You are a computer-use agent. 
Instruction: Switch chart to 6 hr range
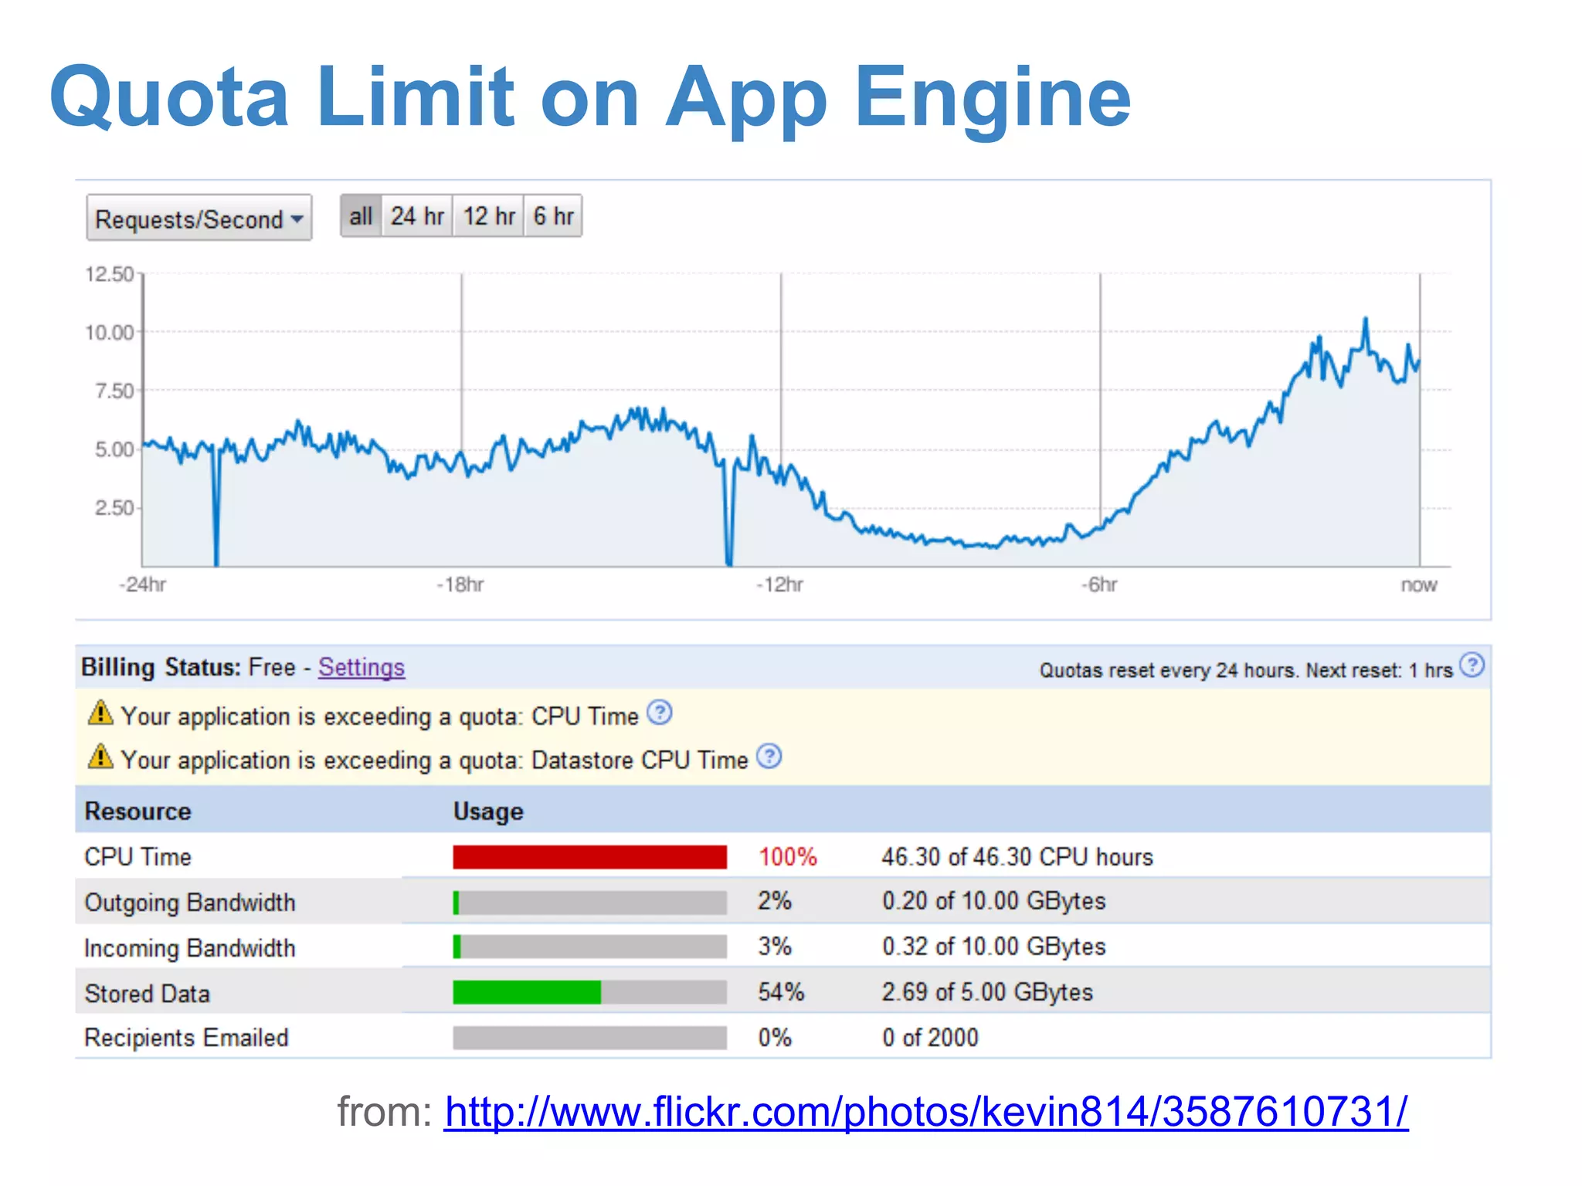pyautogui.click(x=553, y=216)
